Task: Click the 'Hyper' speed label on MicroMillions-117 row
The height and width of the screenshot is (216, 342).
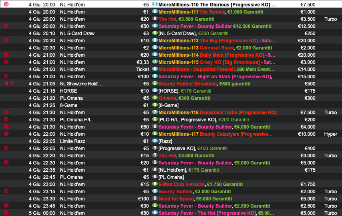Action: pyautogui.click(x=330, y=134)
